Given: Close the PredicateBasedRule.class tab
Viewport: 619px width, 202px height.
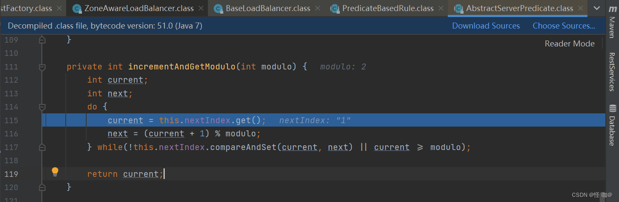Looking at the screenshot, I should (x=441, y=8).
